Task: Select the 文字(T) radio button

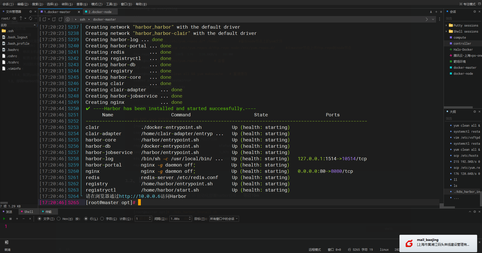Action: (39, 219)
